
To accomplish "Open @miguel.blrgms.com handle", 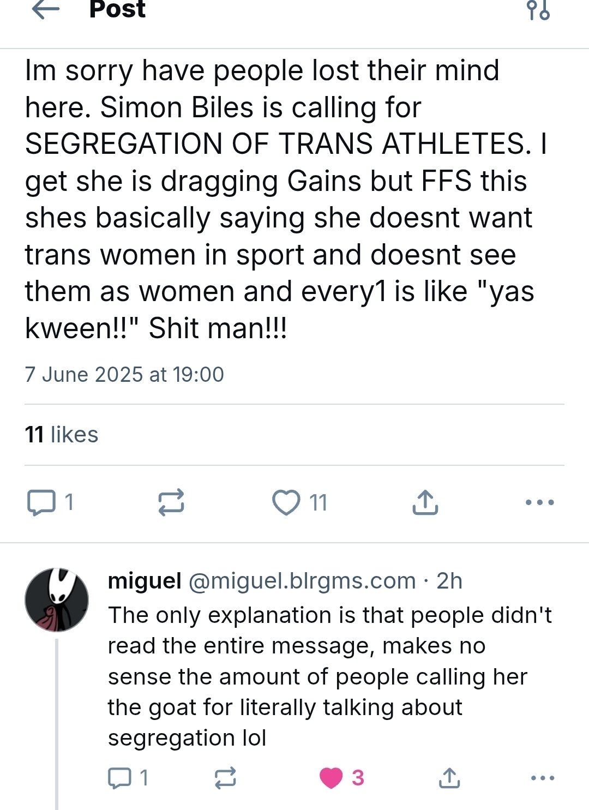I will (302, 581).
